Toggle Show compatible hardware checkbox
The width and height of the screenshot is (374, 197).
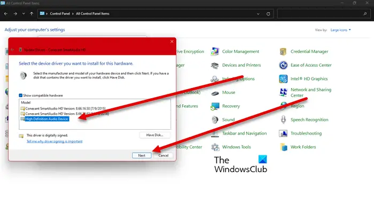click(20, 95)
